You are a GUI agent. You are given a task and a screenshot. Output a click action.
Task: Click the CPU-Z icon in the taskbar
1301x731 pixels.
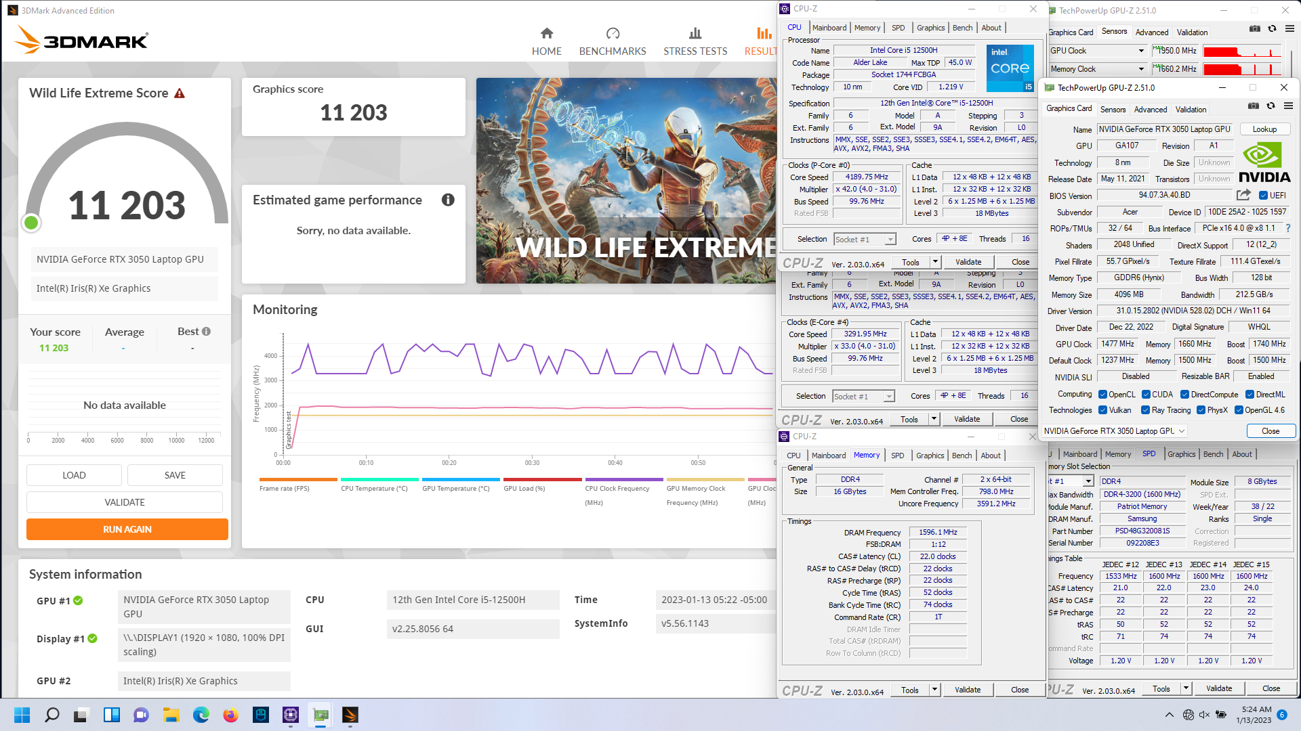291,715
